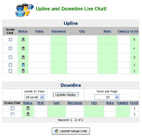Check Group Chat box for Upline level 5
142x137 pixels.
[10, 39]
